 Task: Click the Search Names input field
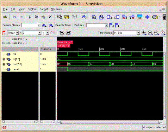(29, 25)
